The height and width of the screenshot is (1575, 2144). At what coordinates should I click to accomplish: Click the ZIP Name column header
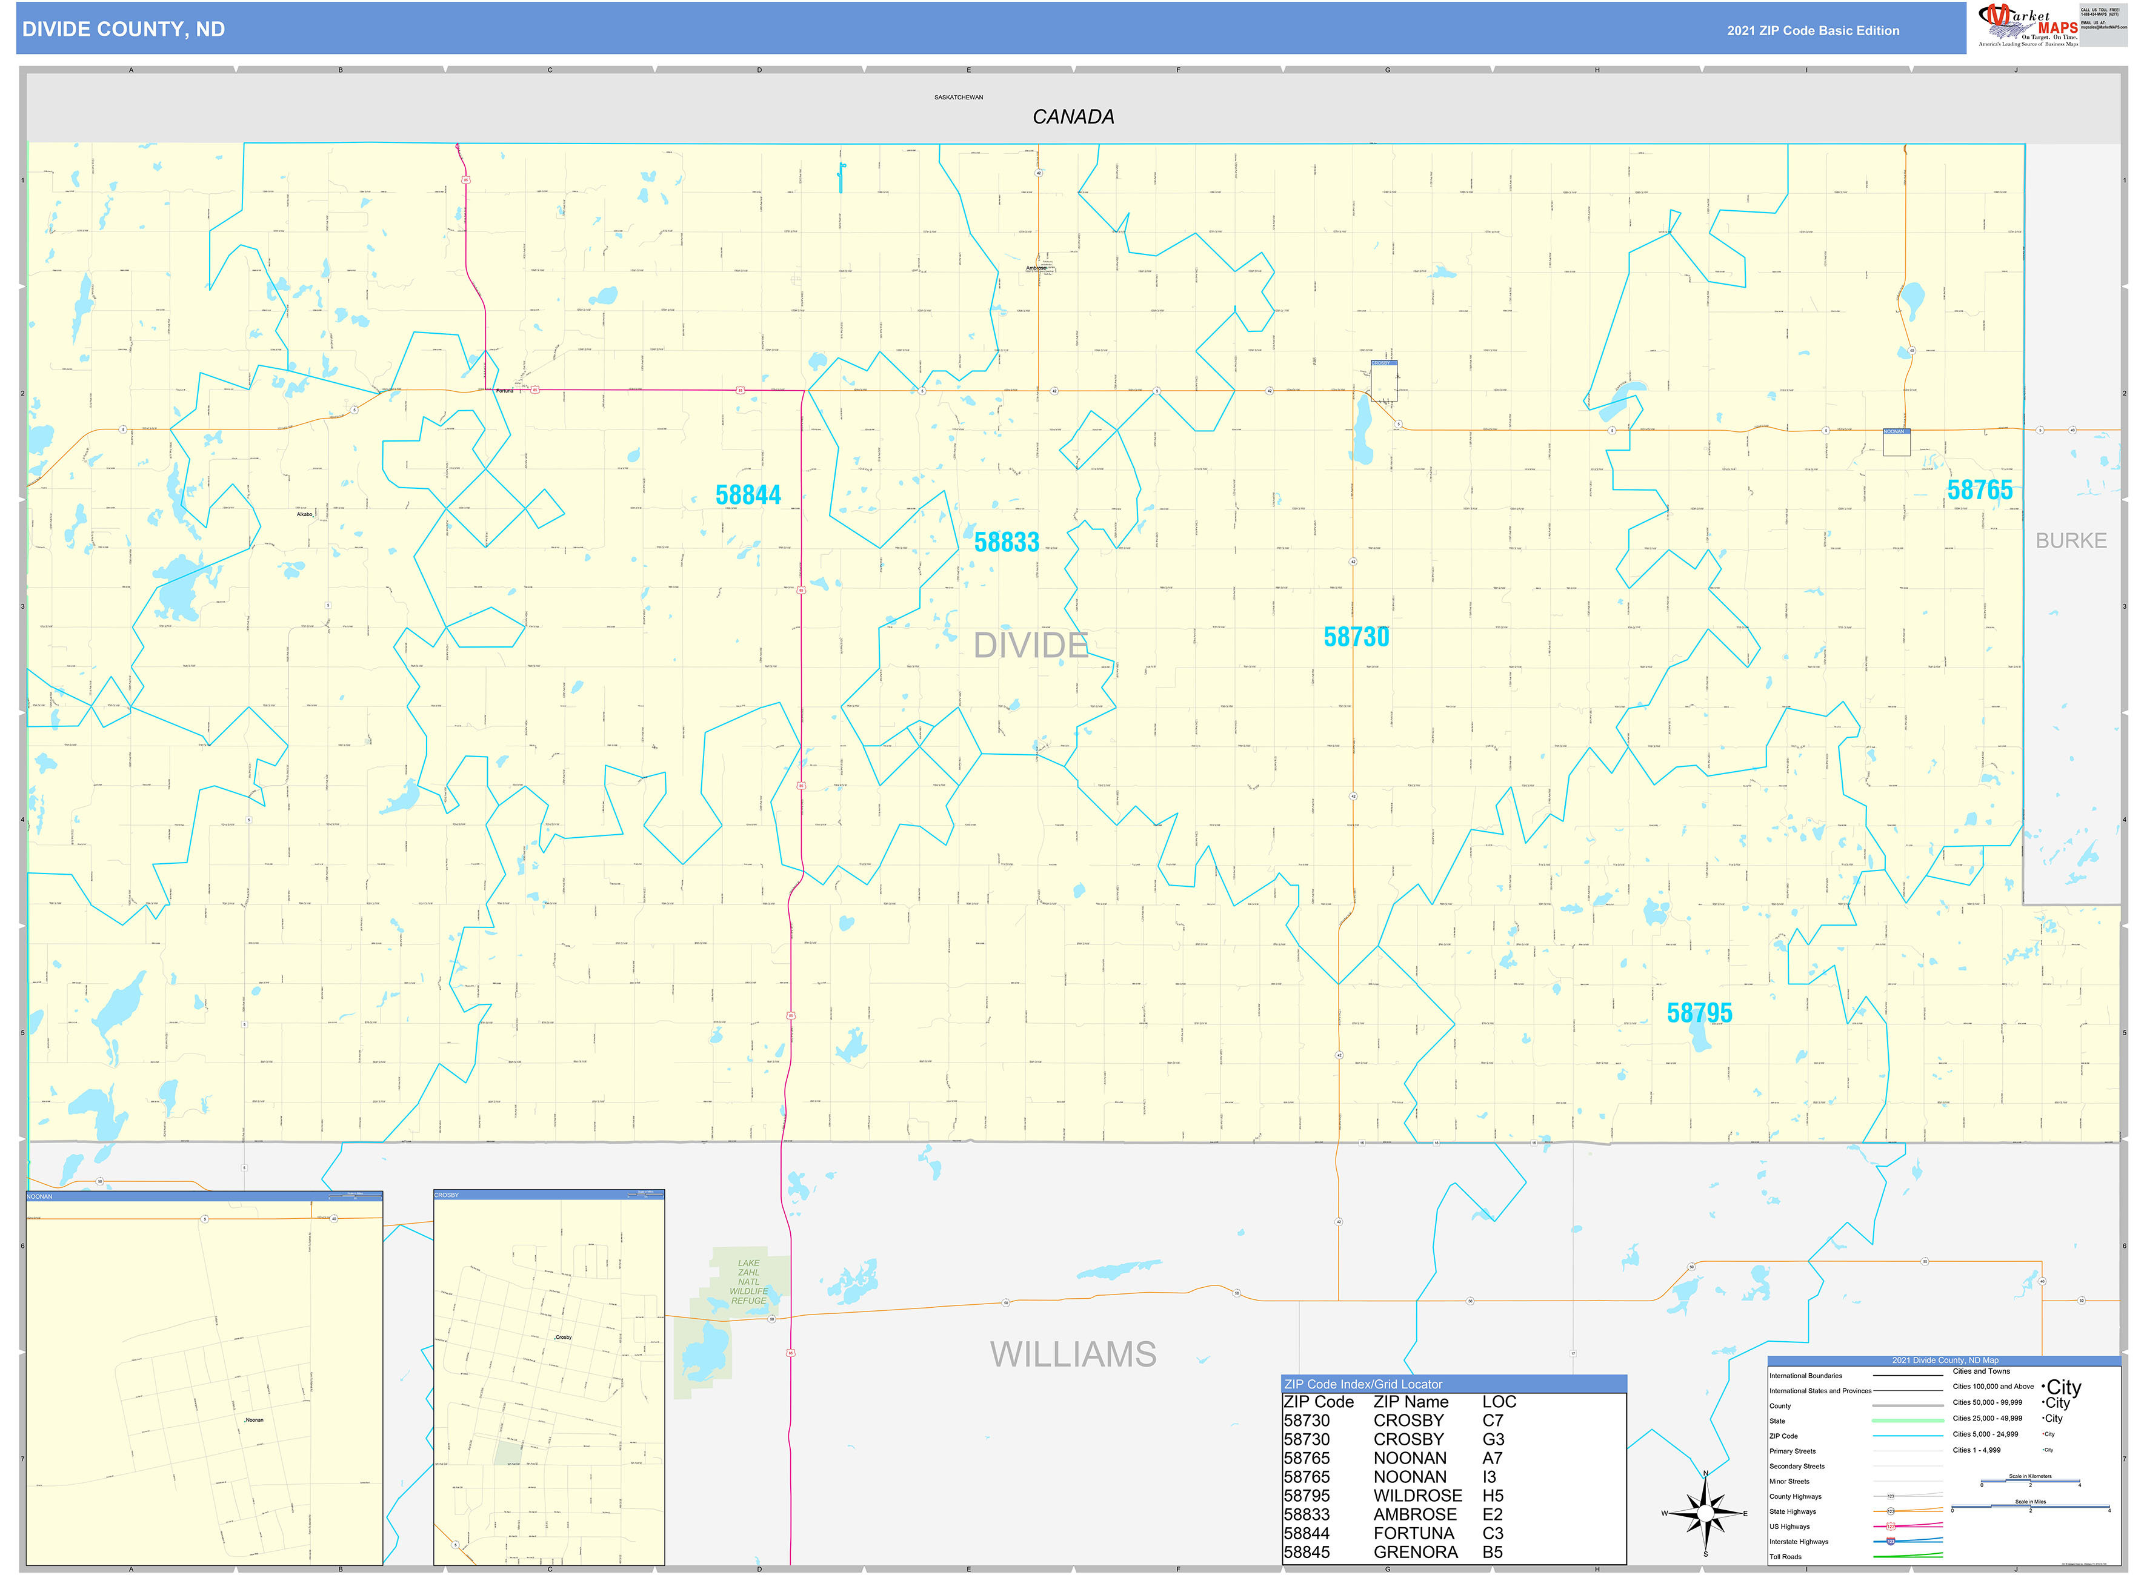(x=1411, y=1402)
